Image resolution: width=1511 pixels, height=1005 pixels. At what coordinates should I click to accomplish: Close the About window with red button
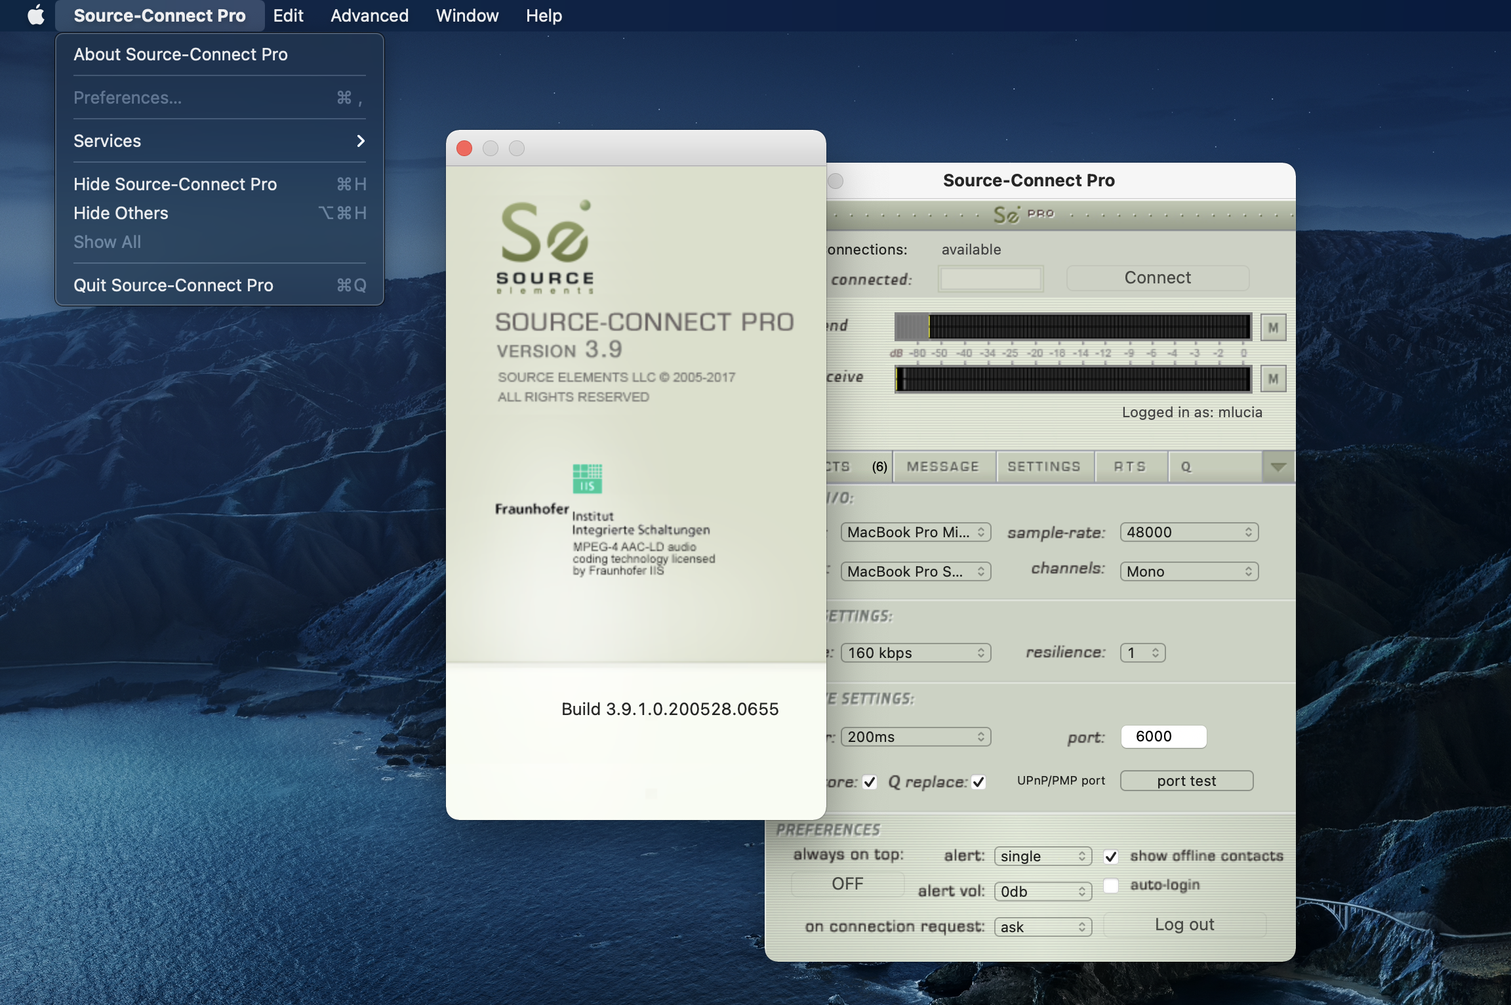(x=464, y=148)
